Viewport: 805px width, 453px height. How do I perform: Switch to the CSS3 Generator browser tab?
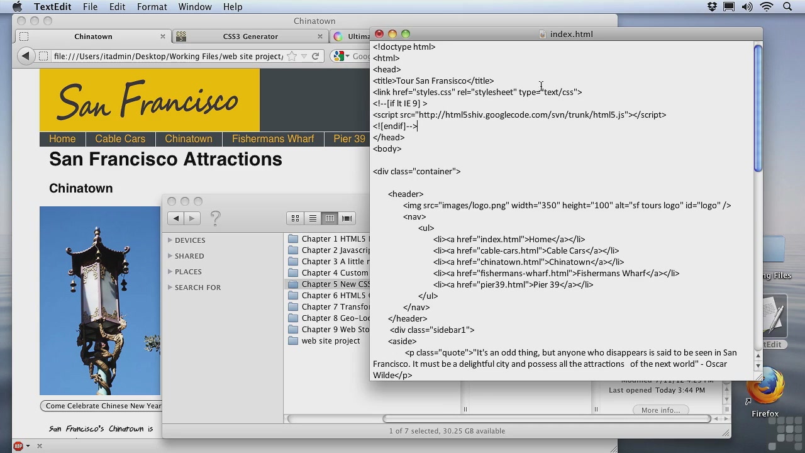click(x=250, y=36)
